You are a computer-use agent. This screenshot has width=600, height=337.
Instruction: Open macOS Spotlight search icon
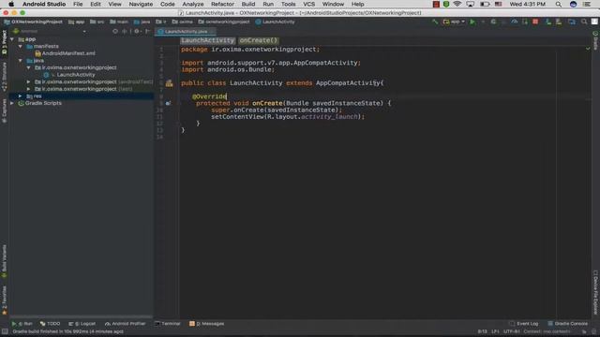pyautogui.click(x=559, y=4)
